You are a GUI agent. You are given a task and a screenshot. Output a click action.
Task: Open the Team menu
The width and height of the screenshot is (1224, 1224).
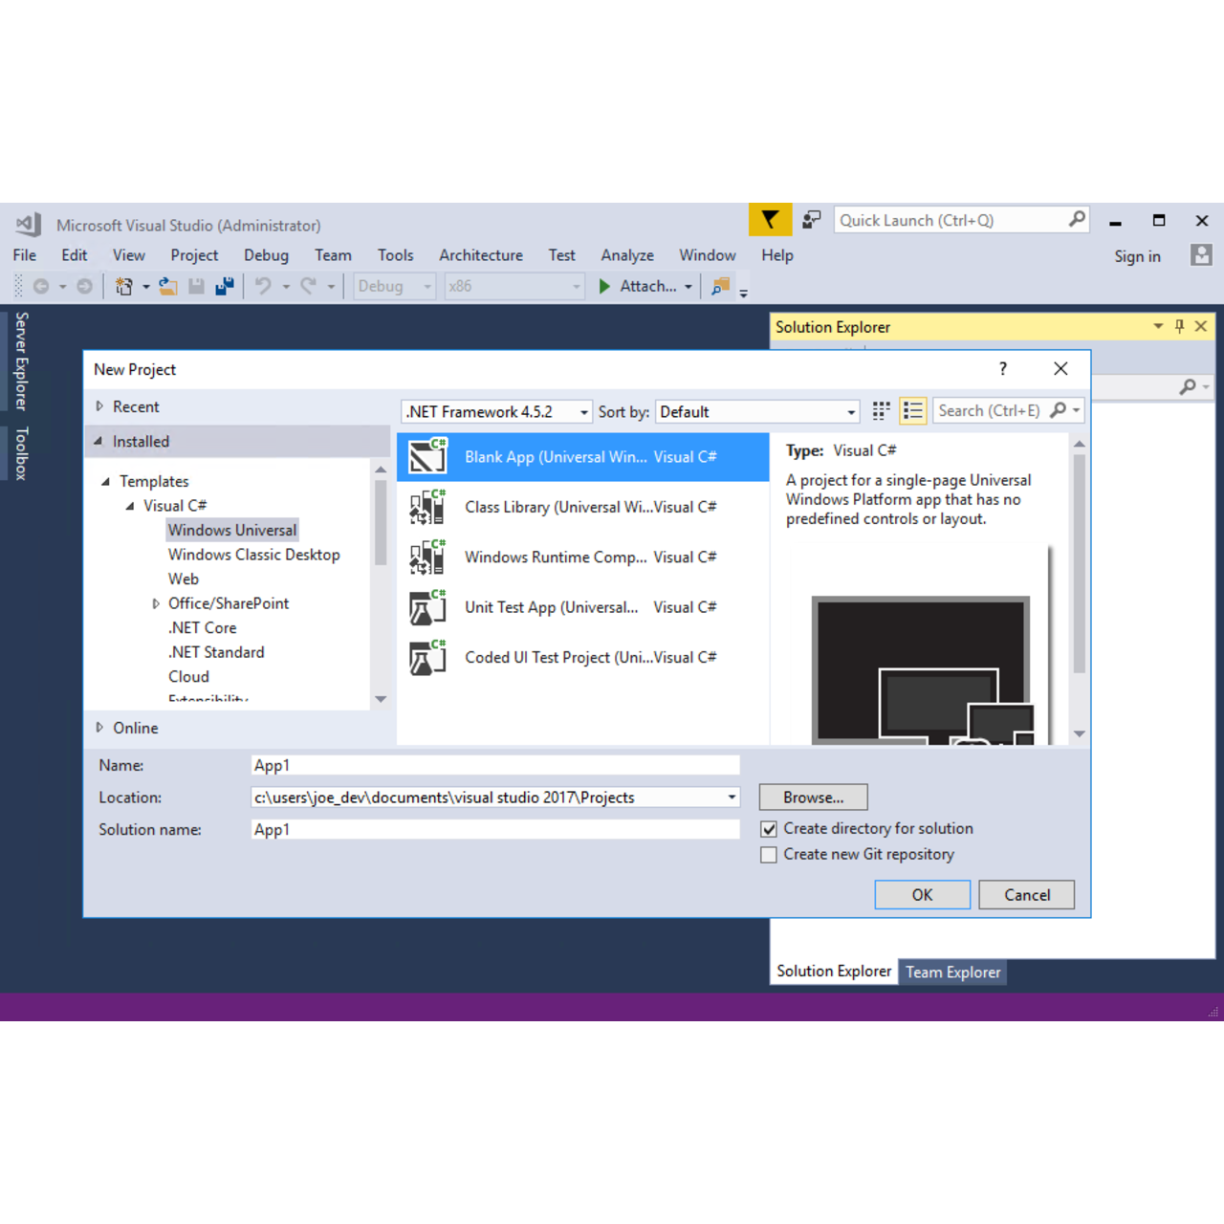pos(333,255)
